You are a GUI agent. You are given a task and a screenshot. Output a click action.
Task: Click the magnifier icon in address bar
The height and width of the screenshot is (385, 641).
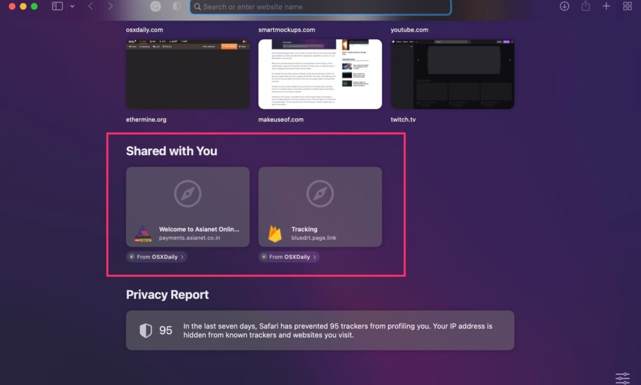(x=197, y=6)
